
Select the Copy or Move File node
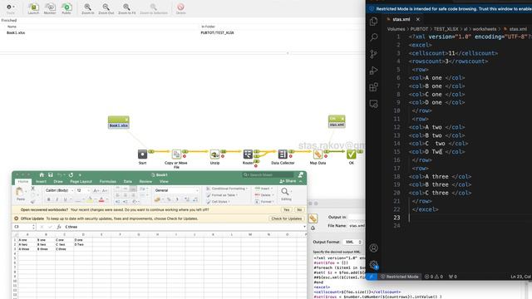[176, 154]
